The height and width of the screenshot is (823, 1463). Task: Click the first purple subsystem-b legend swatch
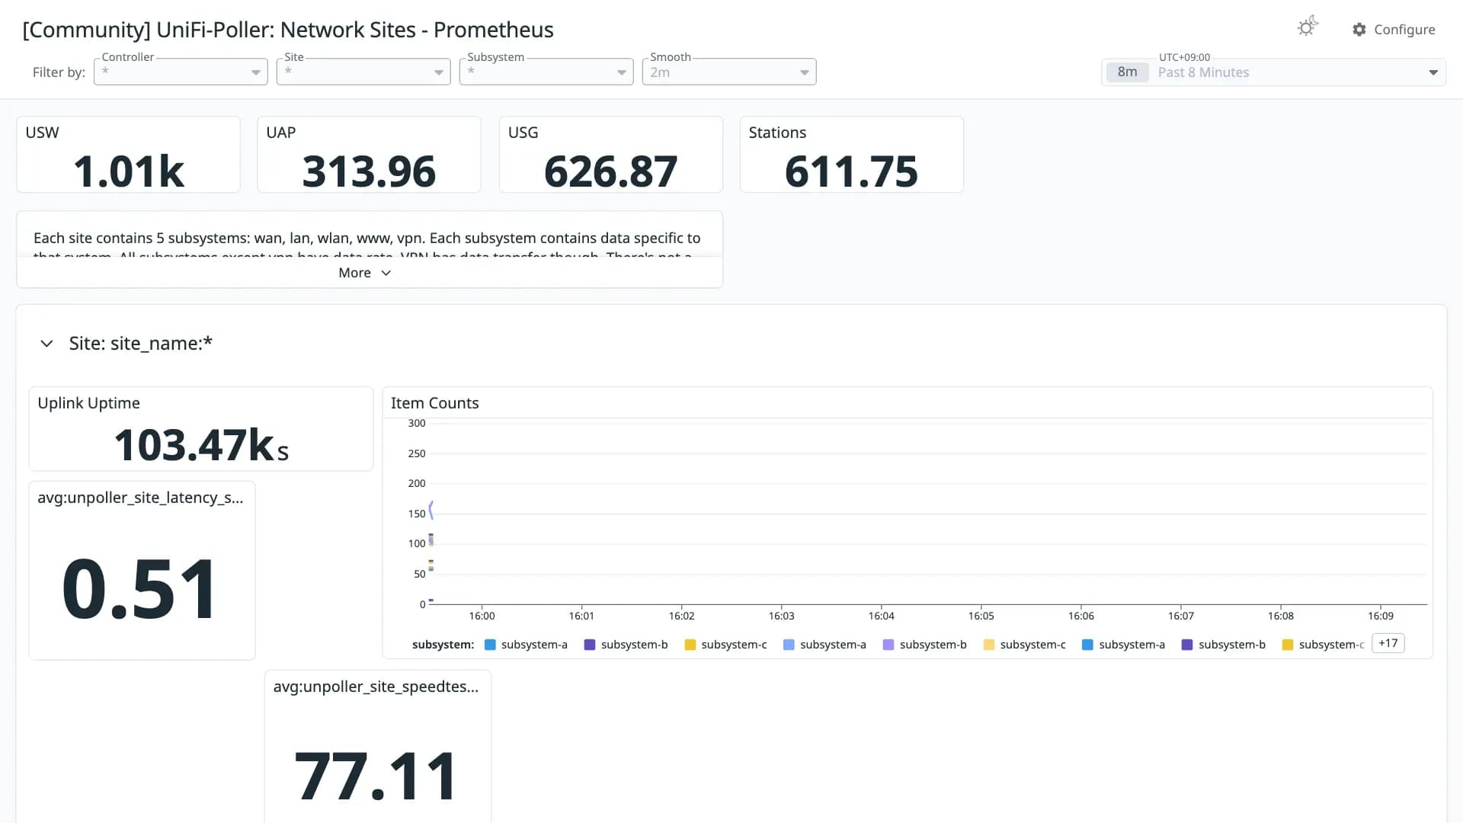point(590,645)
